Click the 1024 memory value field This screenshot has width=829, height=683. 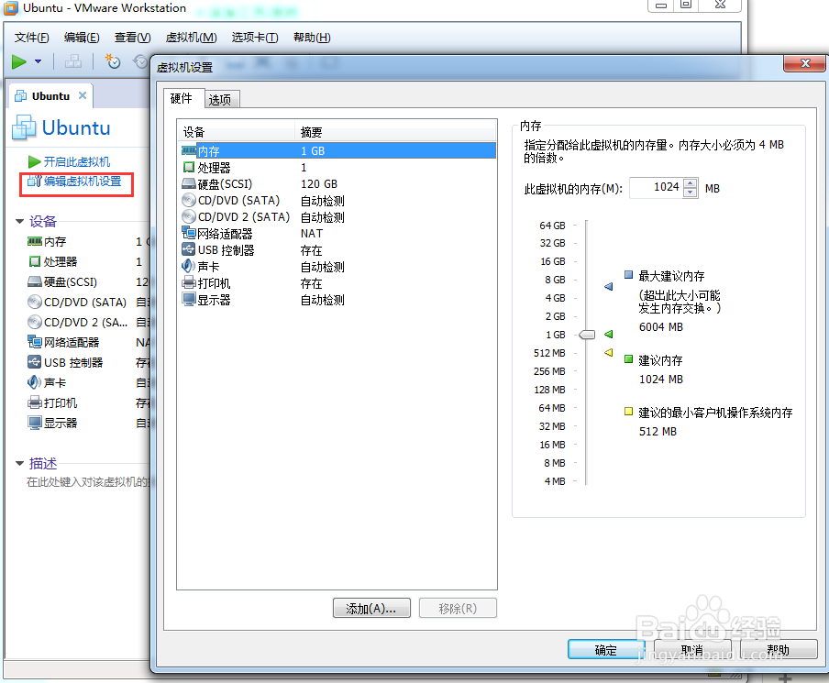pyautogui.click(x=656, y=188)
